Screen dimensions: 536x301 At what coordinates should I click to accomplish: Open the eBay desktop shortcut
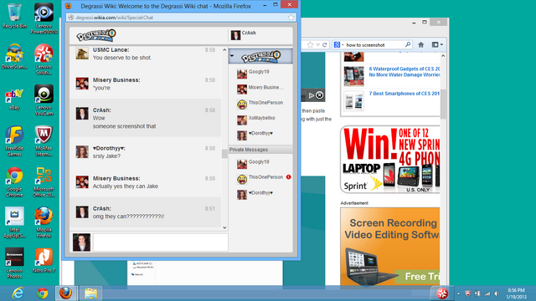coord(14,99)
